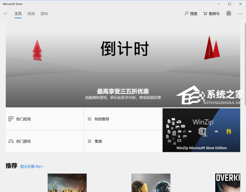Open the 主页 tab
Viewport: 246px width, 192px height.
coord(18,14)
